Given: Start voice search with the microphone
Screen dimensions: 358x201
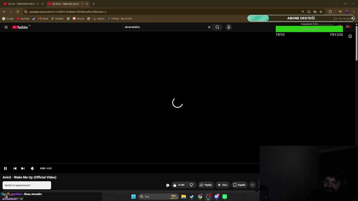Looking at the screenshot, I should (x=229, y=27).
